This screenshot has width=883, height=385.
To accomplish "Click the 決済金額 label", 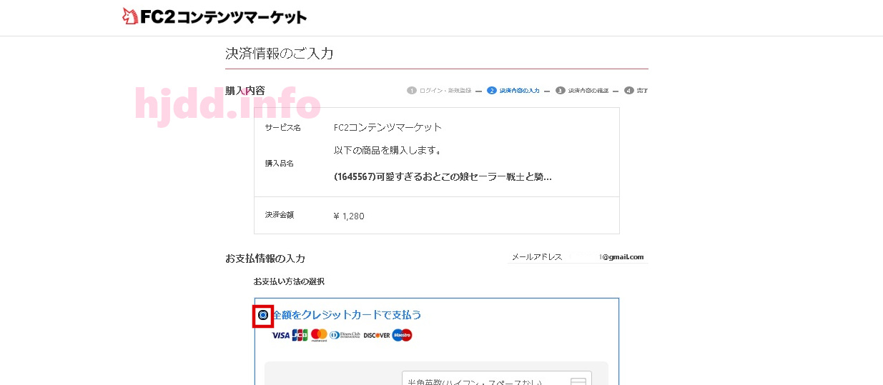I will coord(280,214).
